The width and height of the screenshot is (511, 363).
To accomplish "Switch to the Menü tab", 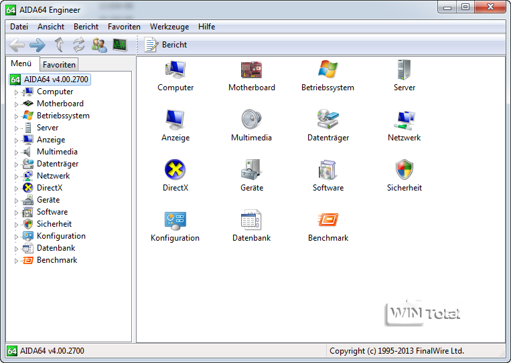I will coord(21,64).
